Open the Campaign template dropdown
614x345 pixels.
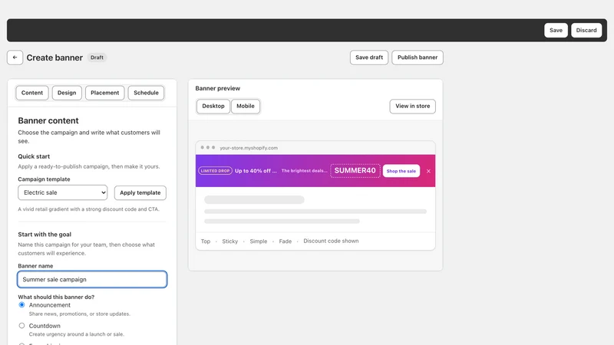click(x=63, y=192)
